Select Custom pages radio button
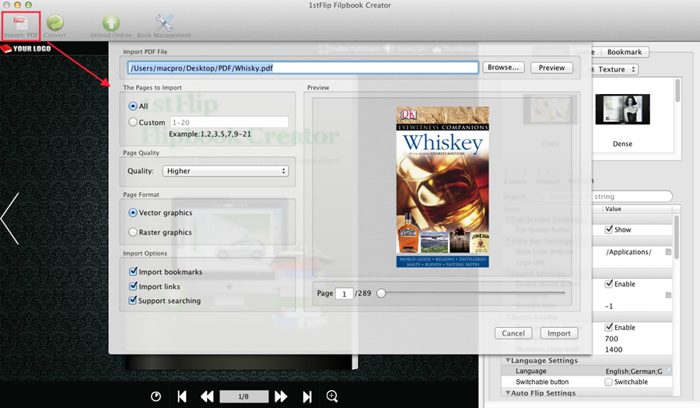The height and width of the screenshot is (408, 700). pyautogui.click(x=133, y=122)
